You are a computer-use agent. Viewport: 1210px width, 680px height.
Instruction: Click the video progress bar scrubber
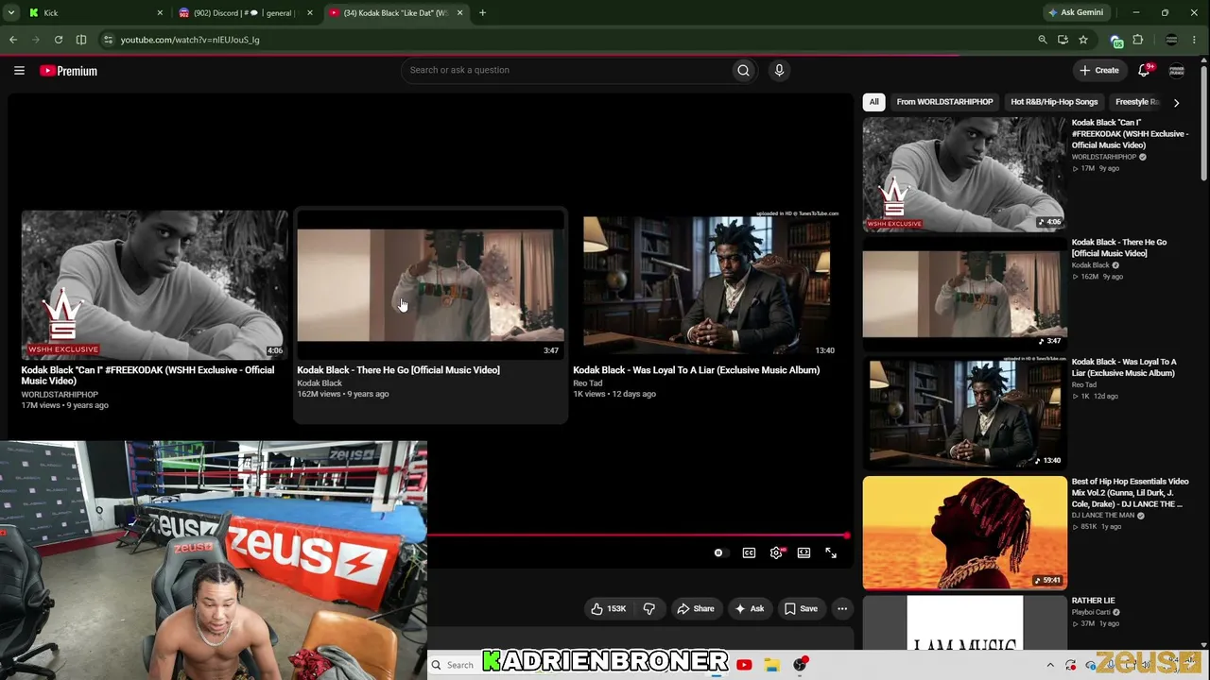coord(846,535)
